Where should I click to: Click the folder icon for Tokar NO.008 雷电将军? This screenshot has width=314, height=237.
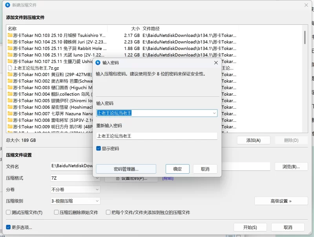pos(10,120)
